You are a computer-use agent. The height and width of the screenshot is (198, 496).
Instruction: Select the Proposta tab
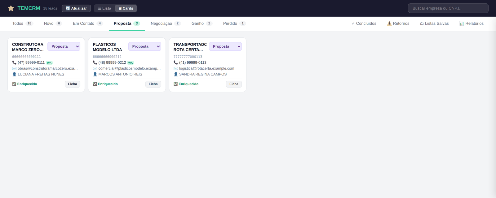tap(127, 24)
